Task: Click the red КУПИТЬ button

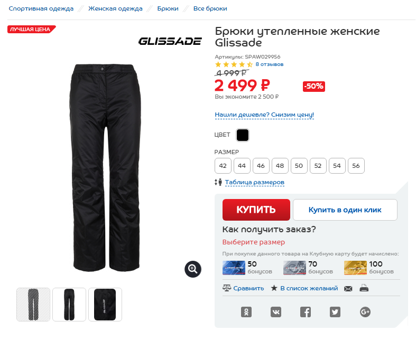Action: pos(256,210)
